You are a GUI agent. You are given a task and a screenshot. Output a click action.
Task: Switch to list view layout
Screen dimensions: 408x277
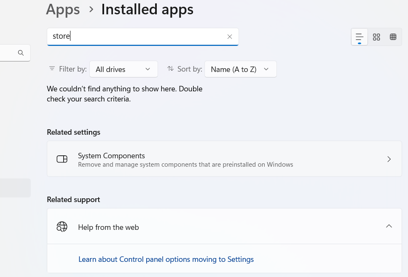(x=360, y=37)
